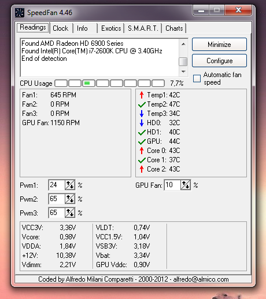Click the VCC3V 3,36V reading

[x=49, y=228]
